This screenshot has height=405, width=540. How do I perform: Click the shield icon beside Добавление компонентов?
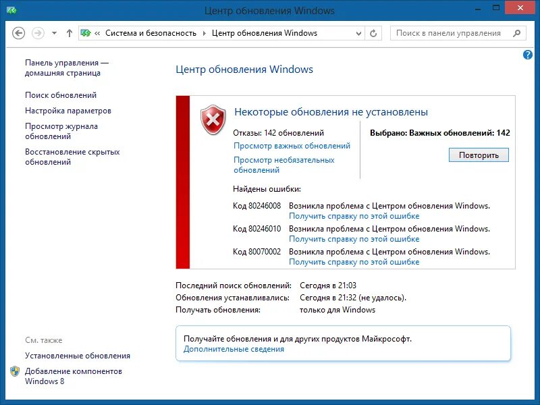pos(15,371)
